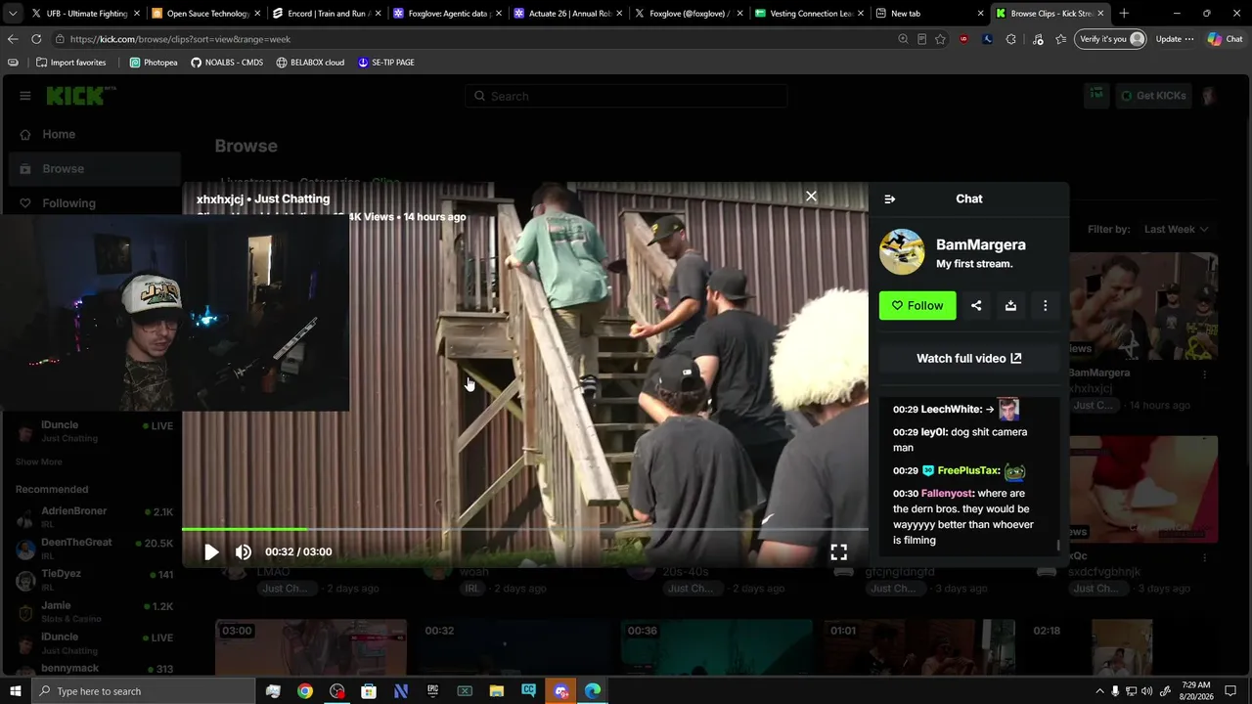Screen dimensions: 1252x704
Task: Open DeenTheGreat's channel in Recommended list
Action: point(95,549)
